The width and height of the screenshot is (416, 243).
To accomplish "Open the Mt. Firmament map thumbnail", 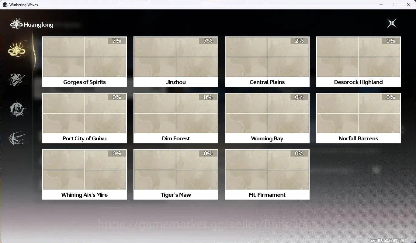I will [x=267, y=170].
